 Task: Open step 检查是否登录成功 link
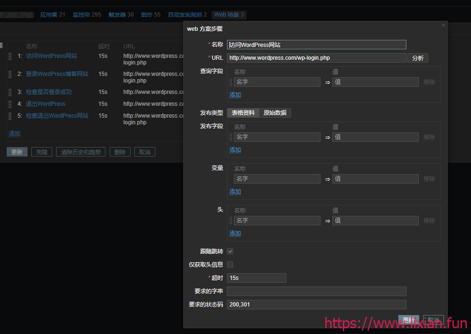(48, 92)
